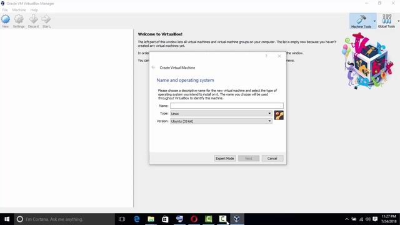Open the File menu
Viewport: 400px width, 225px height.
click(5, 10)
